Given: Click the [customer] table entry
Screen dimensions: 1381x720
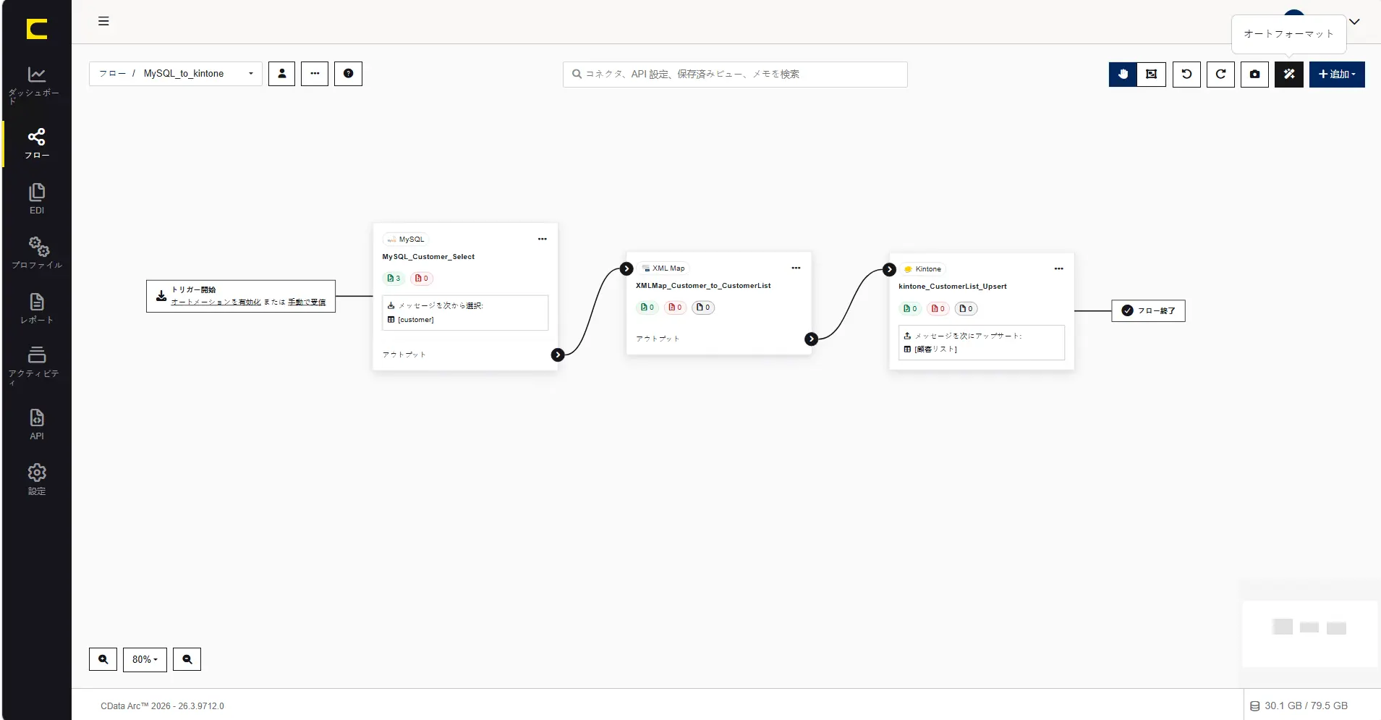Looking at the screenshot, I should pos(412,320).
